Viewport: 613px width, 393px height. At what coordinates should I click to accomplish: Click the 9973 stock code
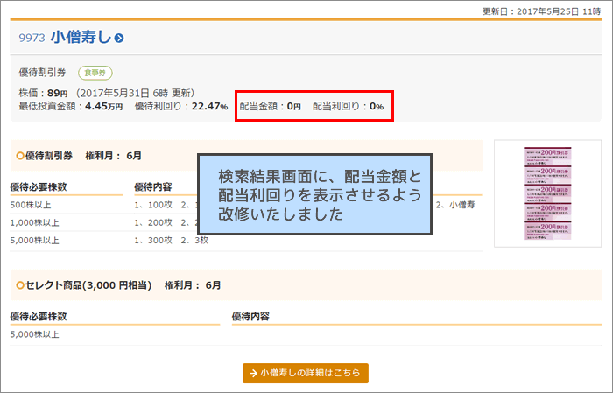tap(32, 38)
